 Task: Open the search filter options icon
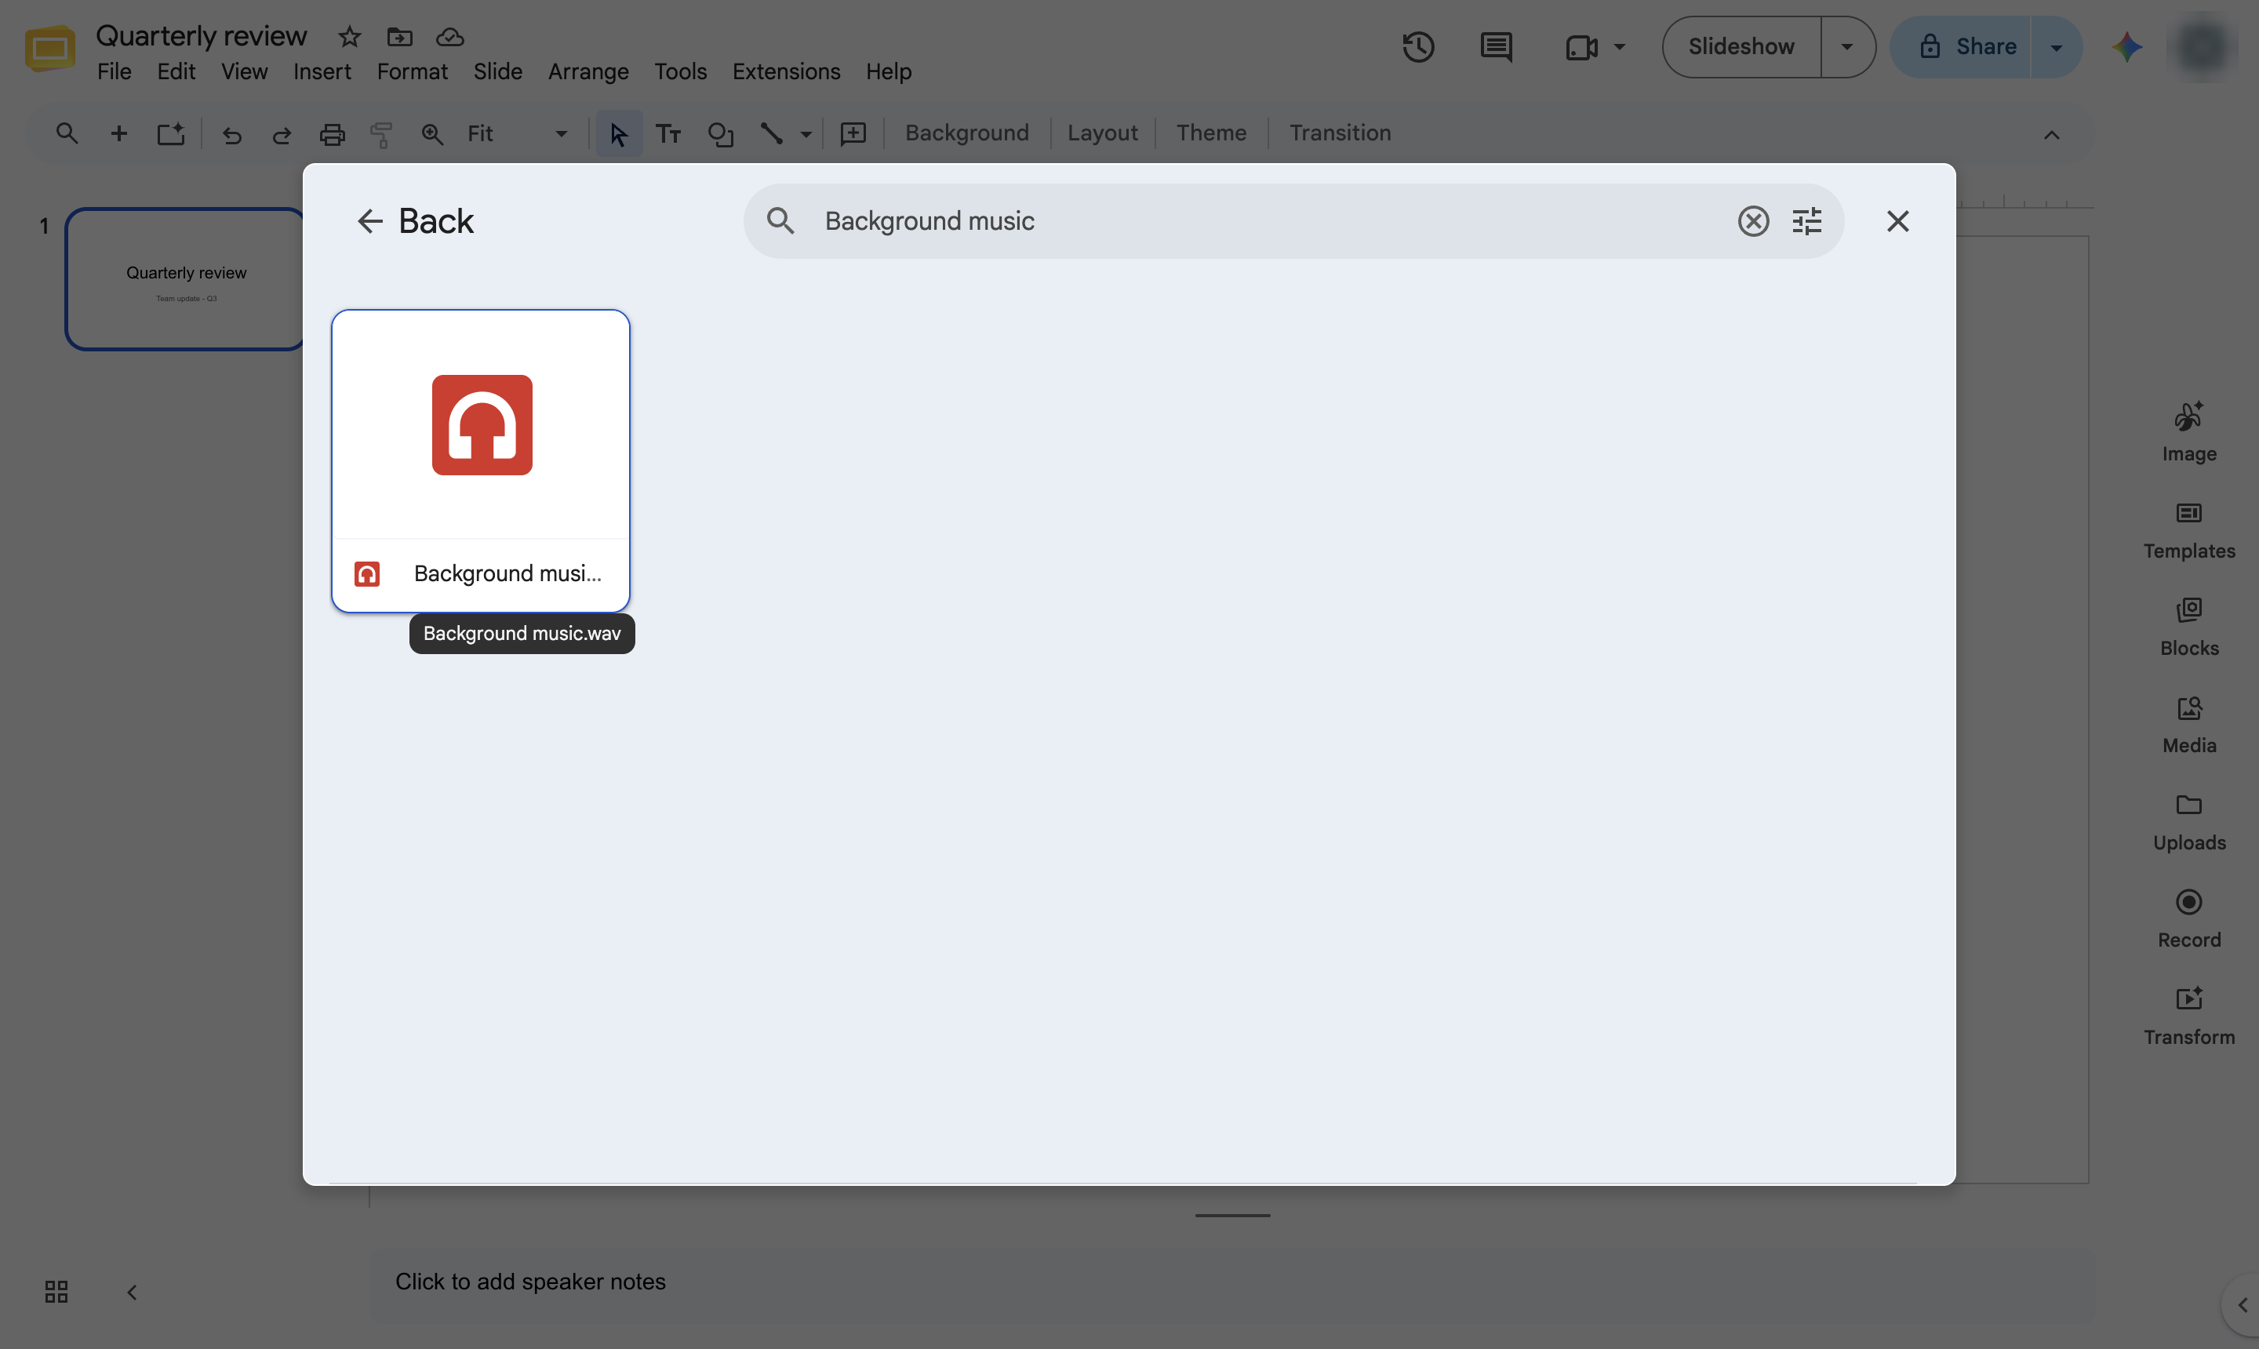[1806, 221]
